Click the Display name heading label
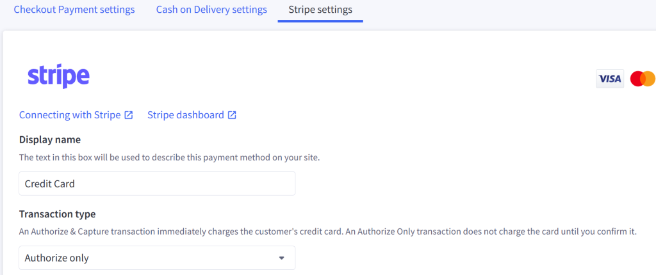656x275 pixels. point(50,139)
